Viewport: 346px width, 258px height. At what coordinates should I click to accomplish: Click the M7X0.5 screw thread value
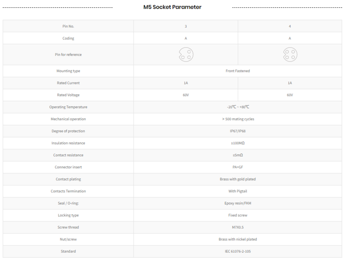(238, 227)
